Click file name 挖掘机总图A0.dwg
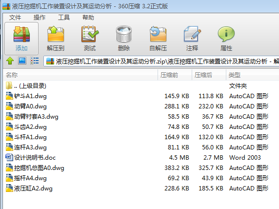This screenshot has width=279, height=209. point(39,168)
